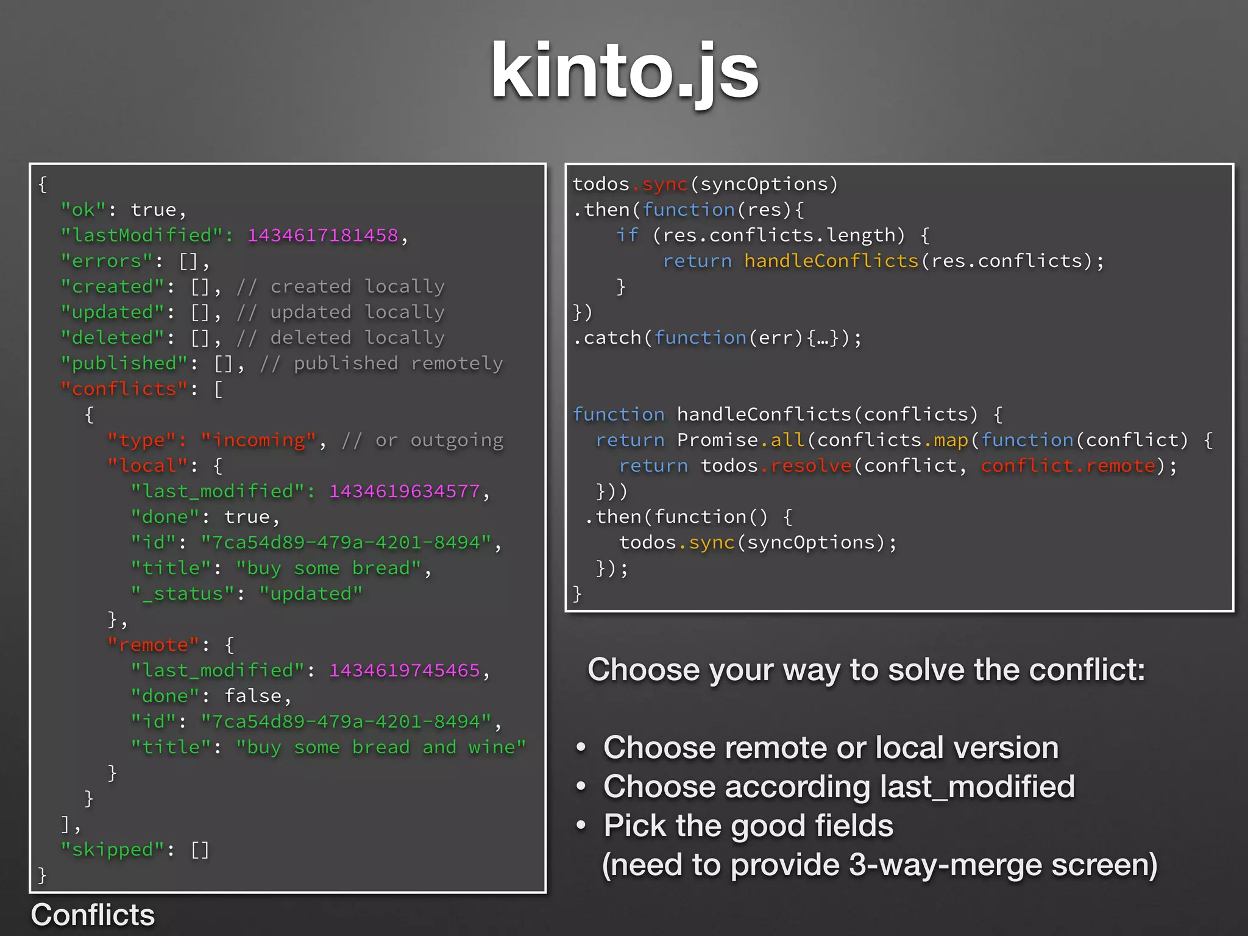Click the remote "id": "7ca54d89-479a-4201-8494" line
This screenshot has height=936, width=1248.
tap(316, 721)
